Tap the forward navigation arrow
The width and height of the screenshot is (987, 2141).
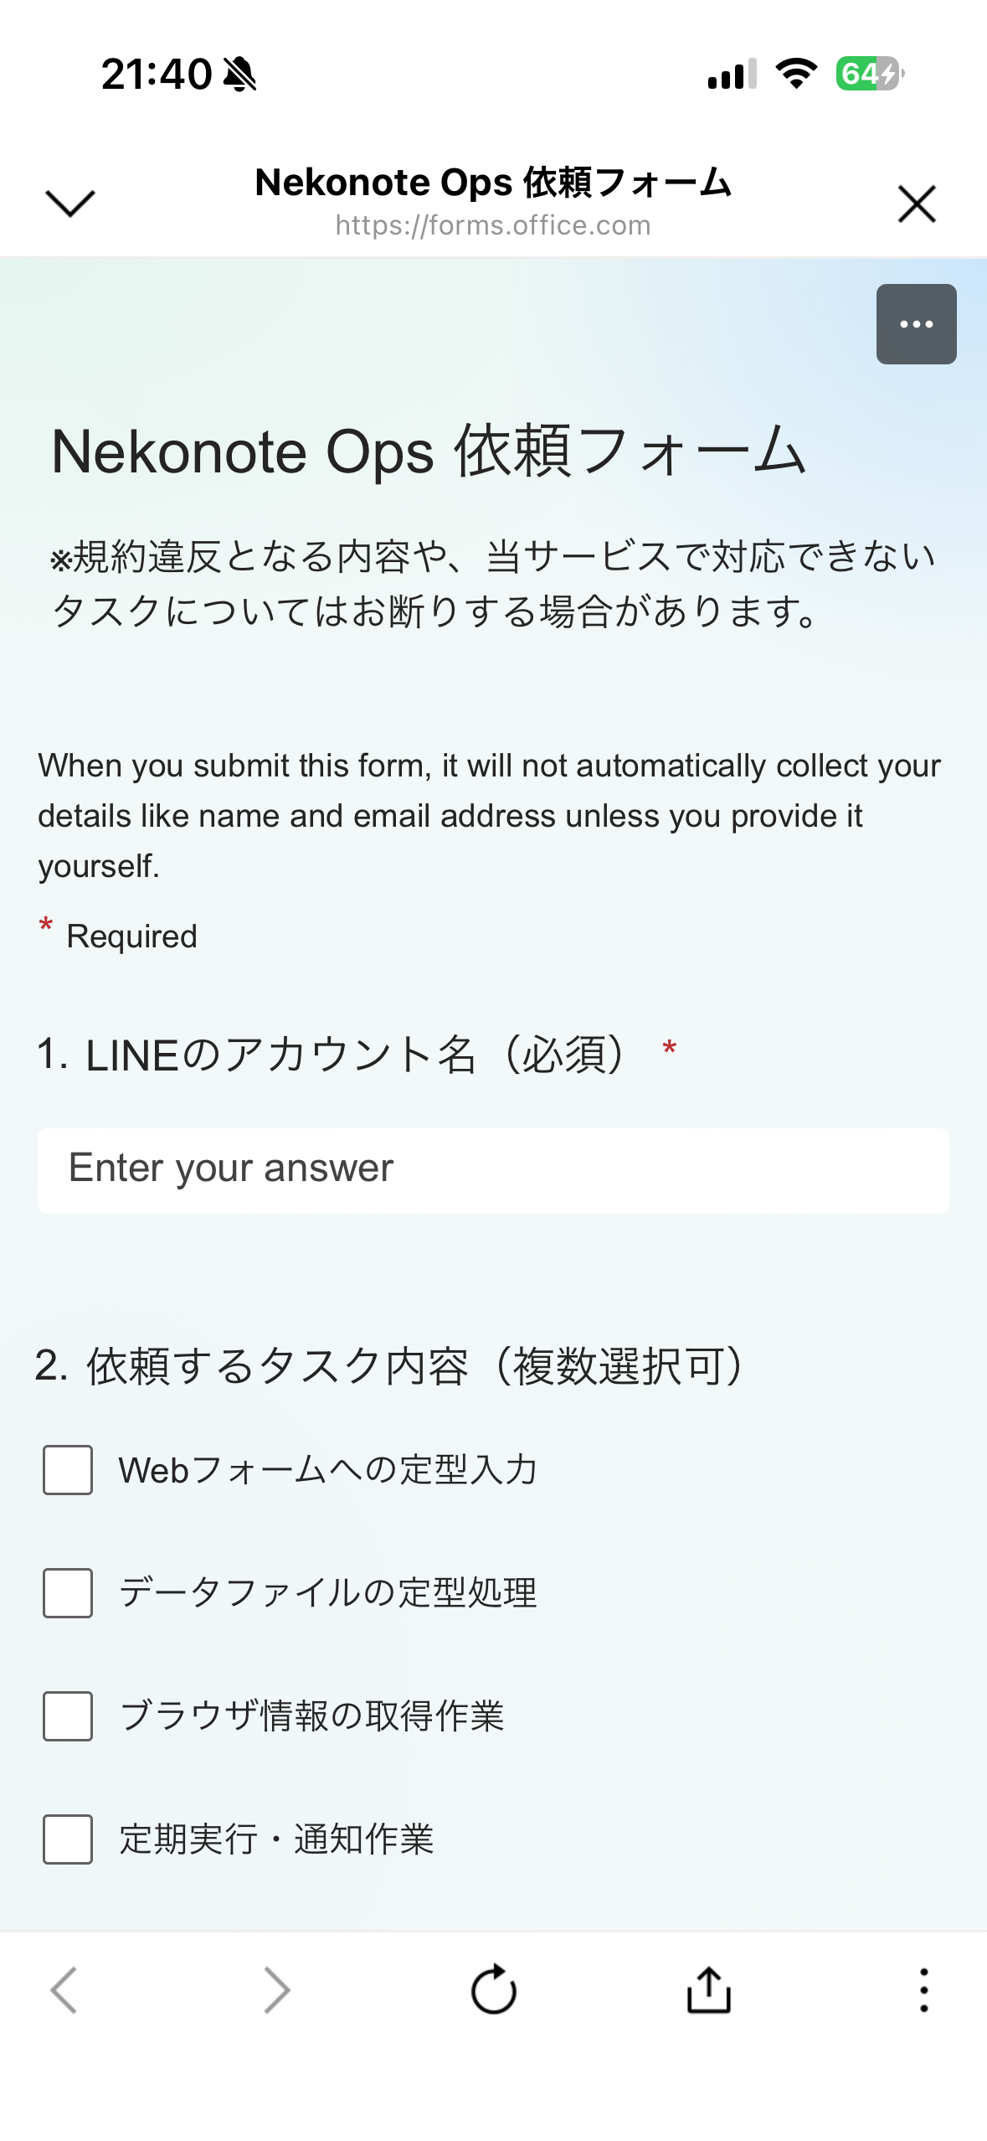(x=276, y=1989)
